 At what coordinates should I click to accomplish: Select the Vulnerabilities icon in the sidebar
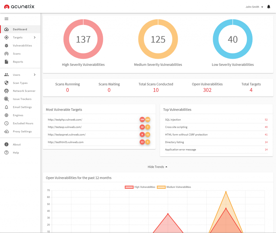click(6, 45)
